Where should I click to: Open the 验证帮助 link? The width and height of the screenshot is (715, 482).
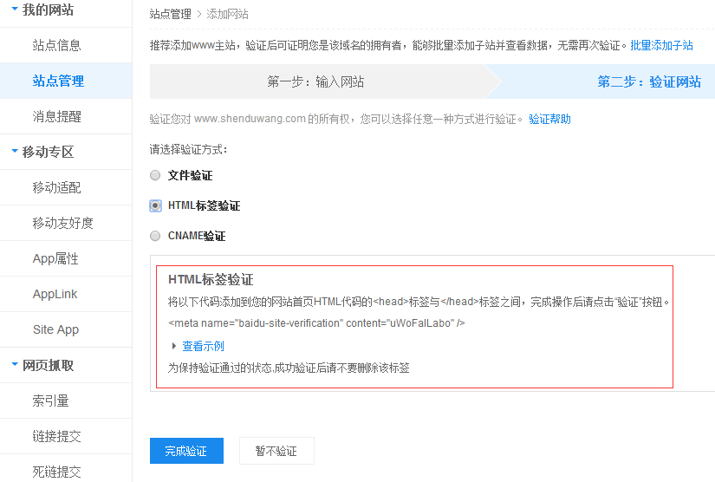(x=549, y=119)
